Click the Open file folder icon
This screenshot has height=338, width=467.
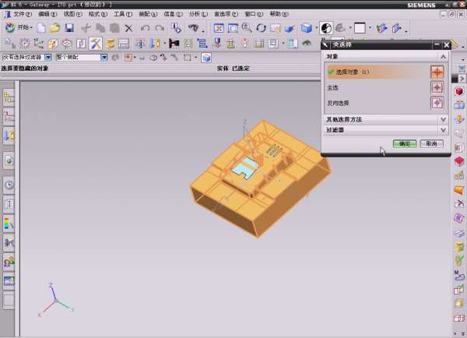pos(54,28)
